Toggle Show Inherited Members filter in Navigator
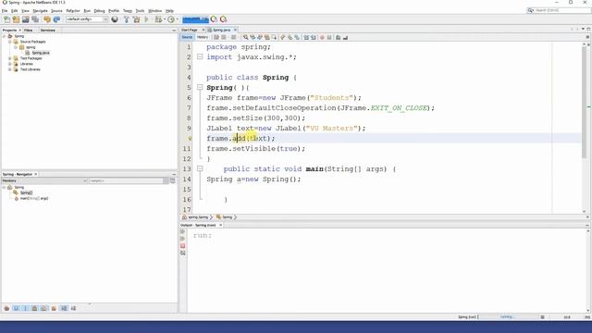Image resolution: width=592 pixels, height=333 pixels. [x=6, y=308]
